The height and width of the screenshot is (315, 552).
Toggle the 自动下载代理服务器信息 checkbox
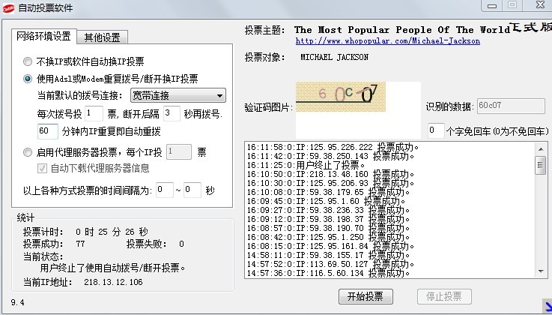43,168
